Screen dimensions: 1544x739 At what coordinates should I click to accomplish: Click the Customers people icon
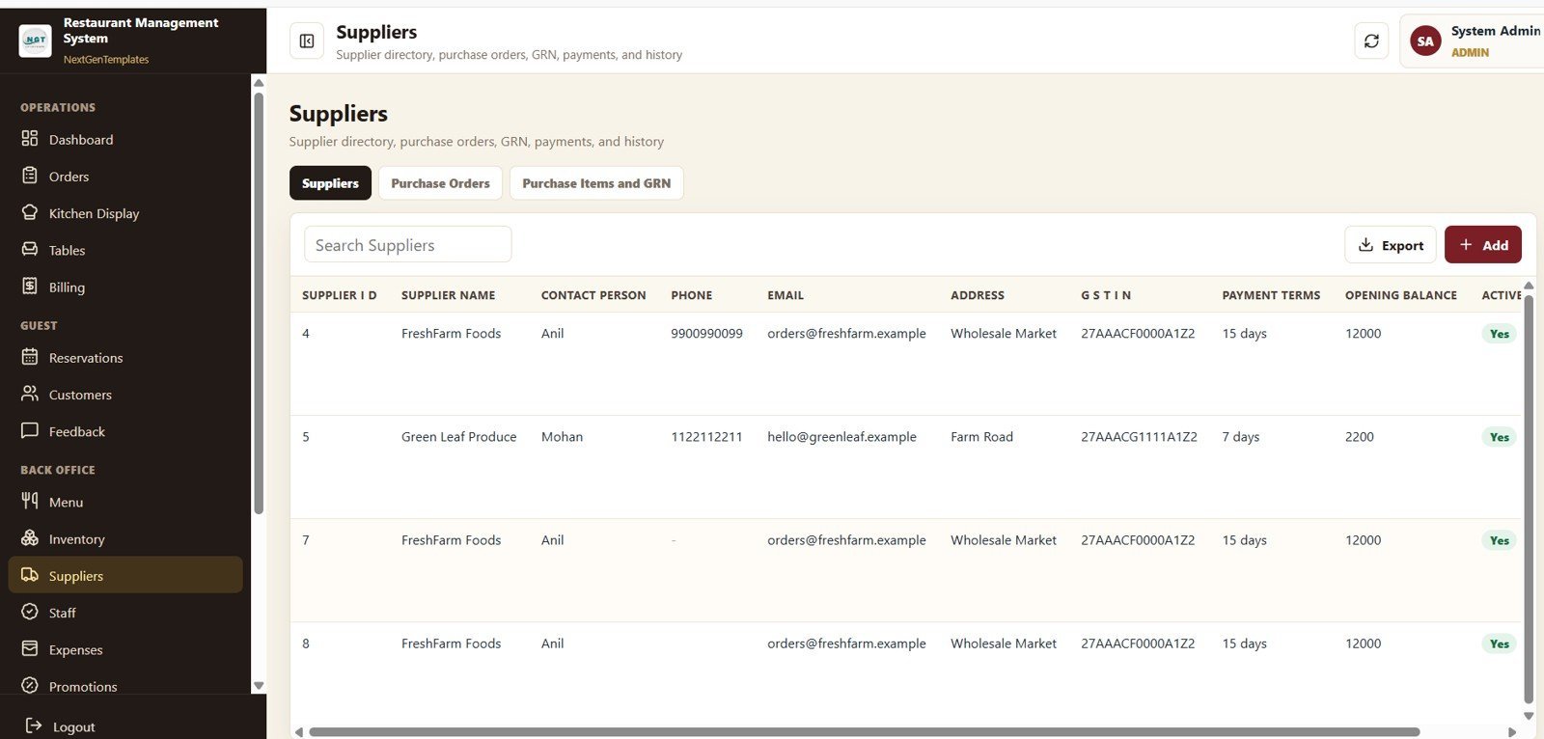(x=30, y=394)
